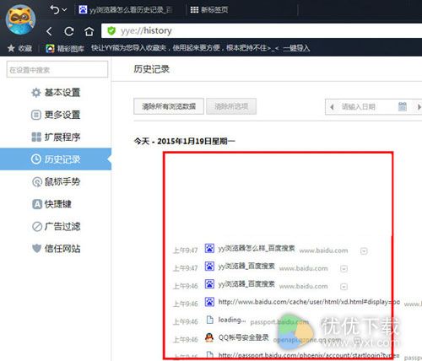The height and width of the screenshot is (361, 422).
Task: Open first yy浏览器_百度搜索 entry at 9:47
Action: point(246,267)
